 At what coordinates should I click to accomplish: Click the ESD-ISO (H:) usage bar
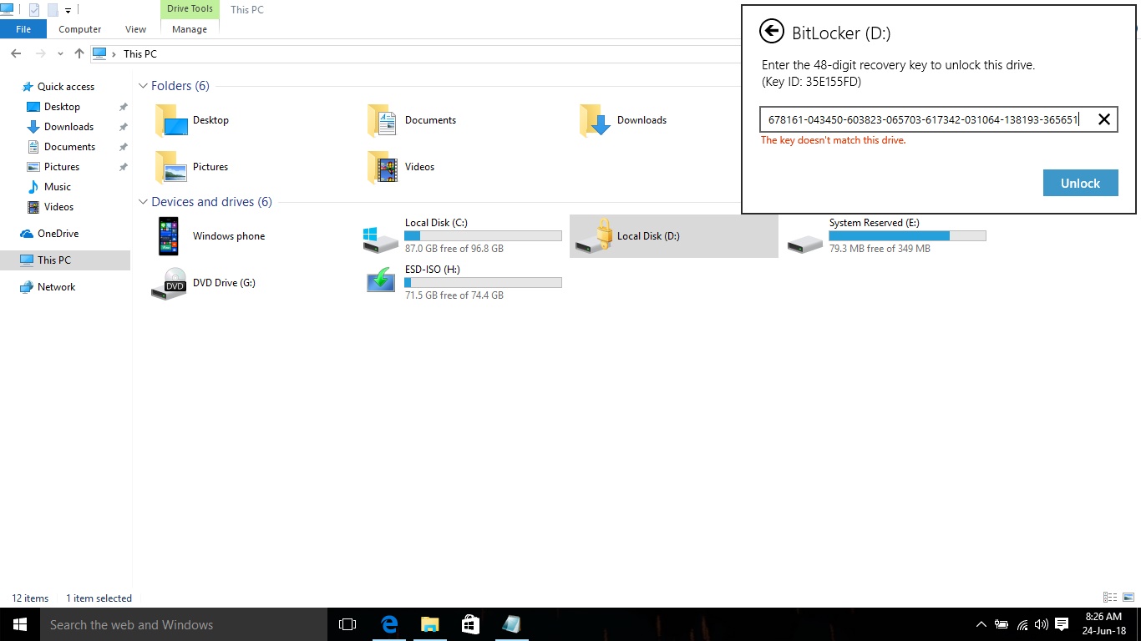coord(483,283)
